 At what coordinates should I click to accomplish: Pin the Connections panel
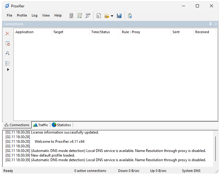tap(211, 24)
